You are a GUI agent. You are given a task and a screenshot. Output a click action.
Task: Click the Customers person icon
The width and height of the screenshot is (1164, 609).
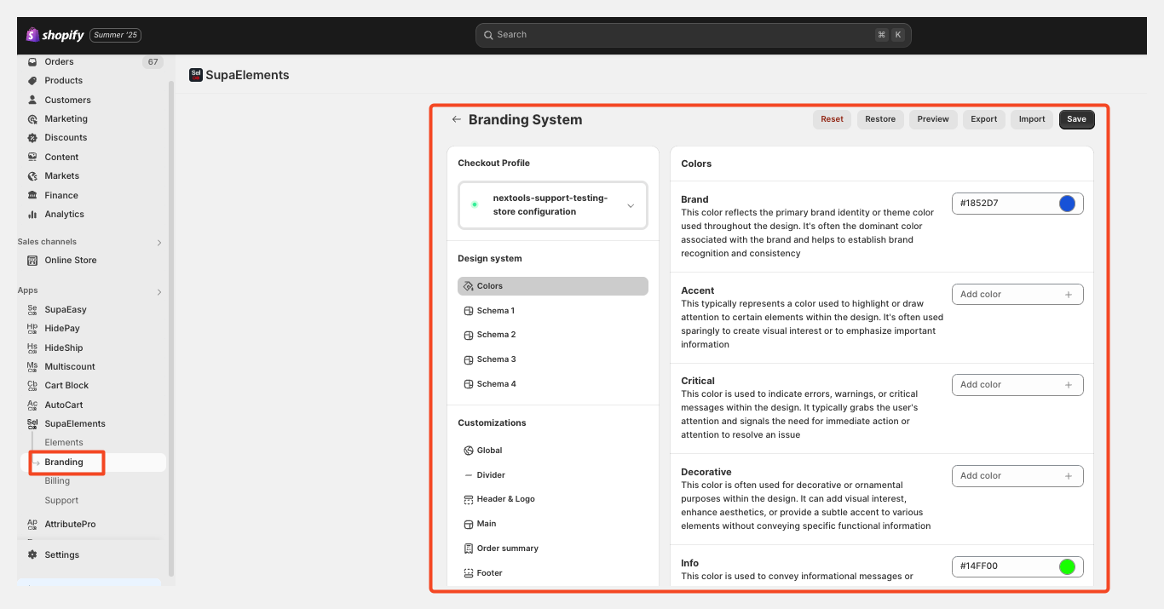click(32, 100)
